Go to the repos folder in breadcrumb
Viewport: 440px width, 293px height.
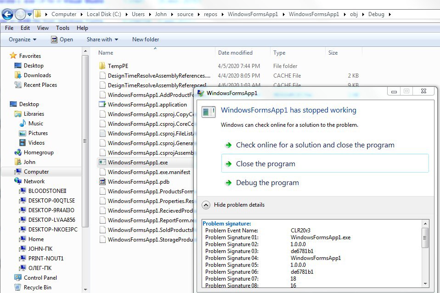(210, 14)
